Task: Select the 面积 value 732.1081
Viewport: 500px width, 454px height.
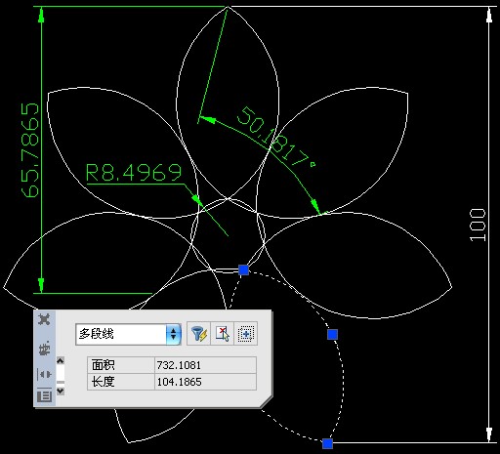Action: [205, 365]
